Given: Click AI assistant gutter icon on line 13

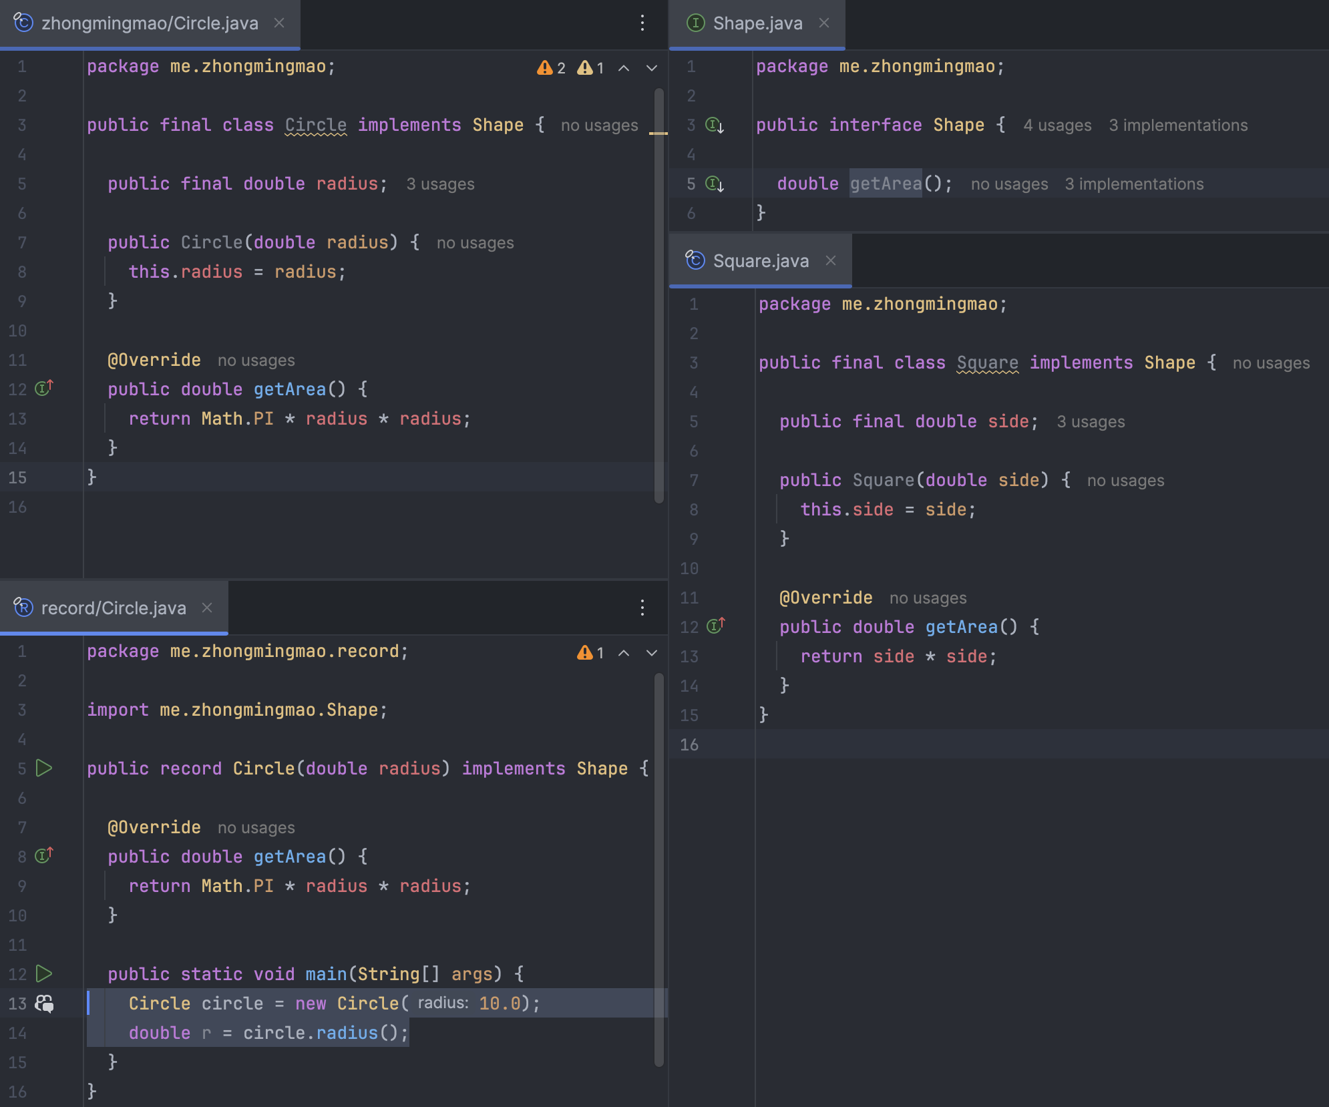Looking at the screenshot, I should (x=45, y=1004).
